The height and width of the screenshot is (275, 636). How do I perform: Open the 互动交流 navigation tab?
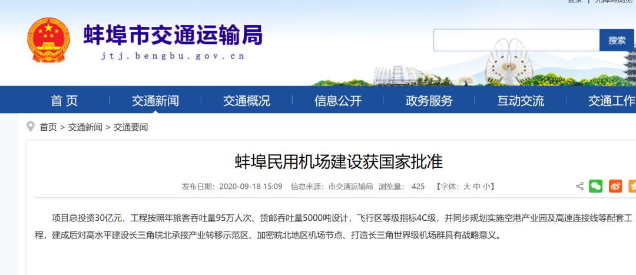point(521,101)
